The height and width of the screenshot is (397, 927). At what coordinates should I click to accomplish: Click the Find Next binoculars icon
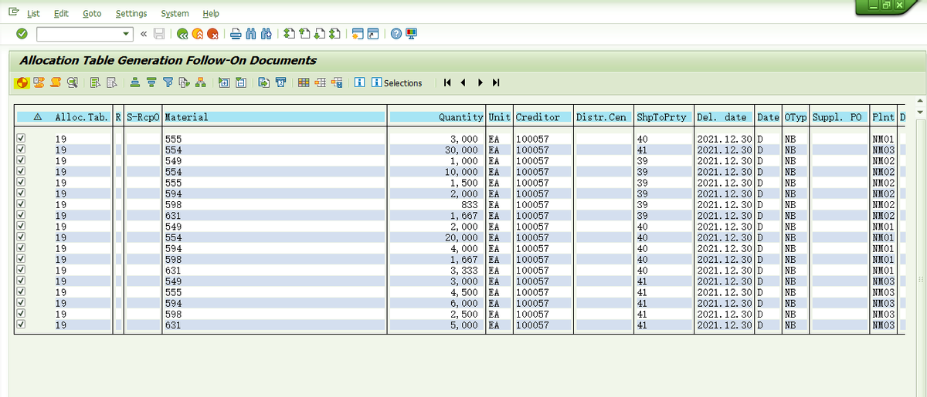265,34
